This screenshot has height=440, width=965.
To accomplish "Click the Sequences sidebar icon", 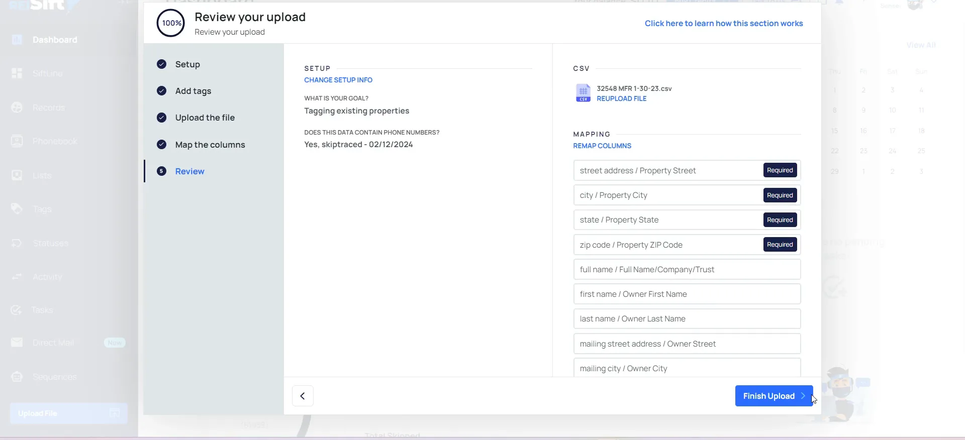I will pyautogui.click(x=17, y=377).
